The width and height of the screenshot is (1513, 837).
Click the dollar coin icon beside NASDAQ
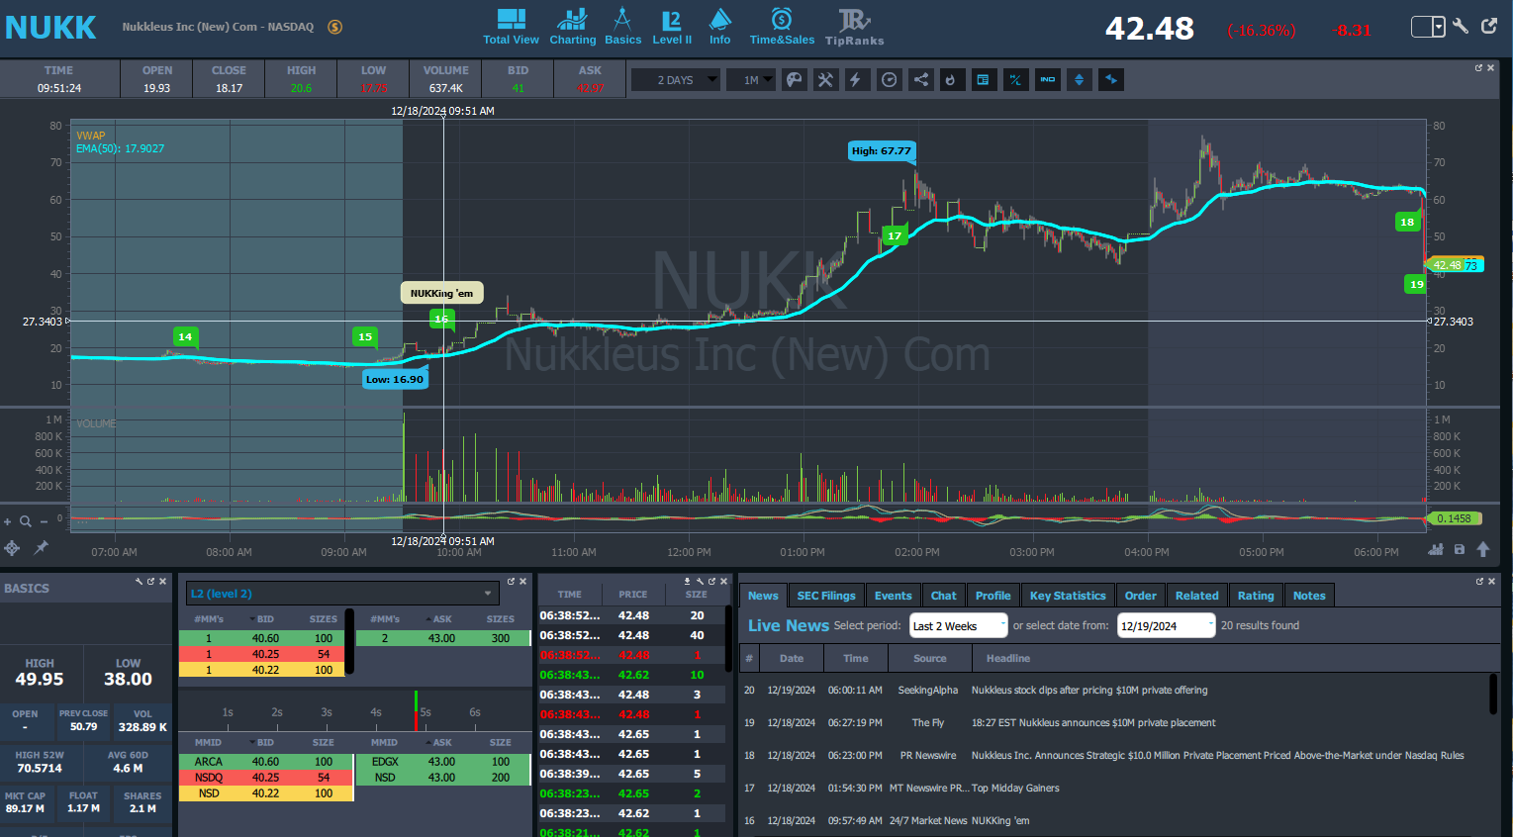[x=335, y=27]
